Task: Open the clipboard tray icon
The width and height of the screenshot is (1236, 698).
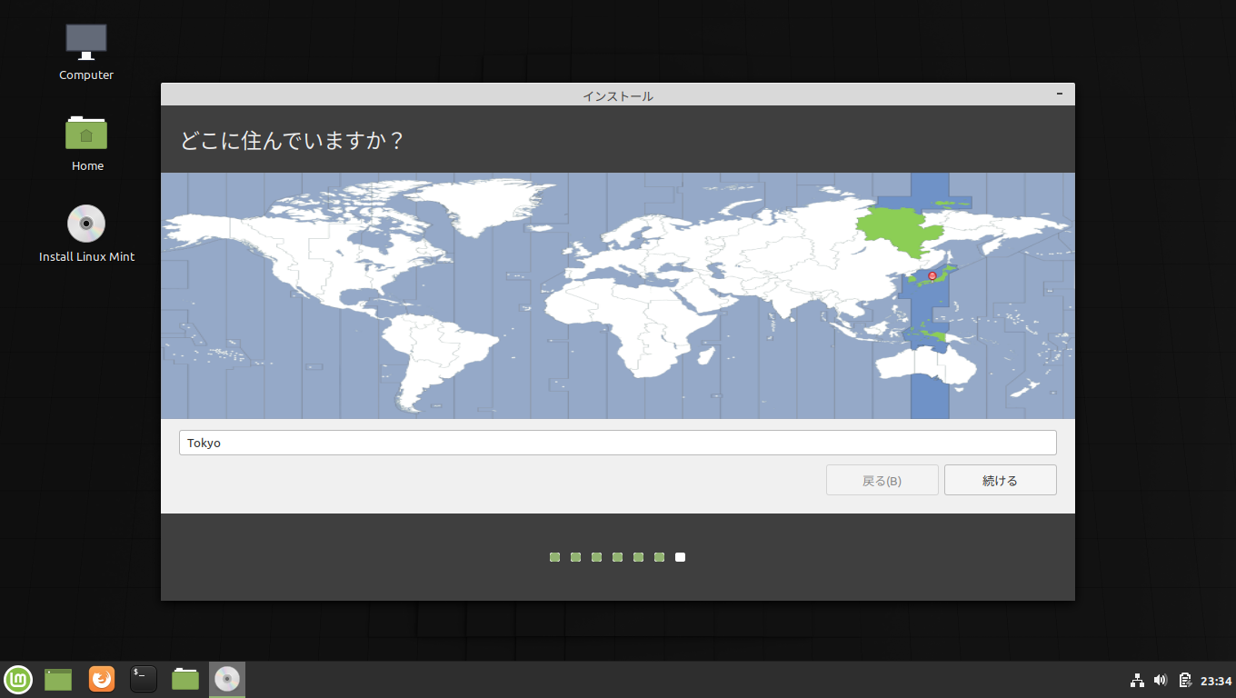Action: pos(1185,680)
